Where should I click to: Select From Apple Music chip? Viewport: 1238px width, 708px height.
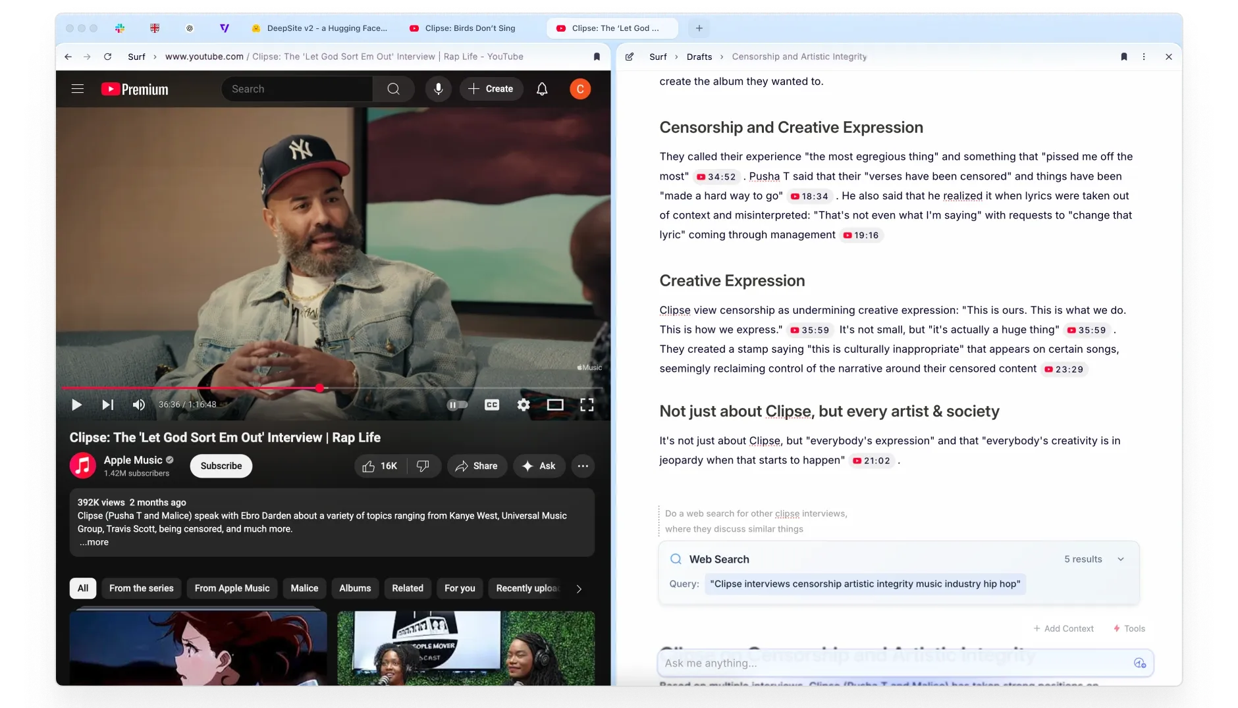click(232, 588)
